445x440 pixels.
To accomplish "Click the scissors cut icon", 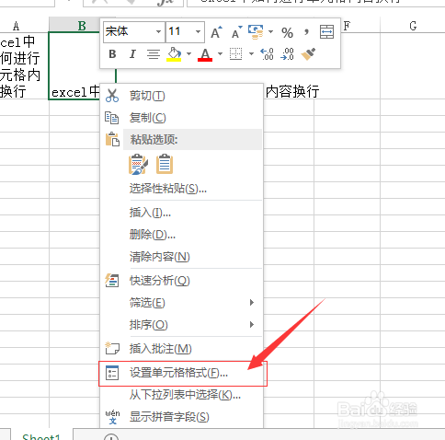I will [112, 96].
